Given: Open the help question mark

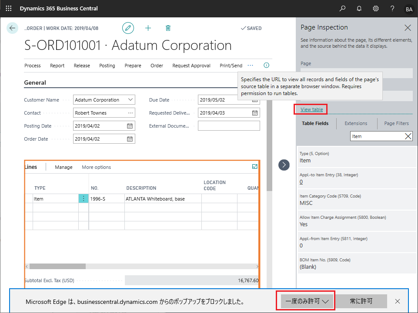Looking at the screenshot, I should click(x=392, y=9).
